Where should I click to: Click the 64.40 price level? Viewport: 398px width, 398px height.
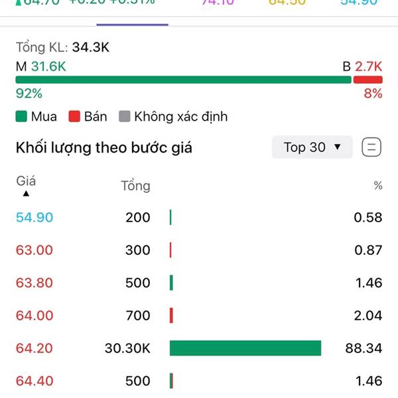[x=34, y=381]
